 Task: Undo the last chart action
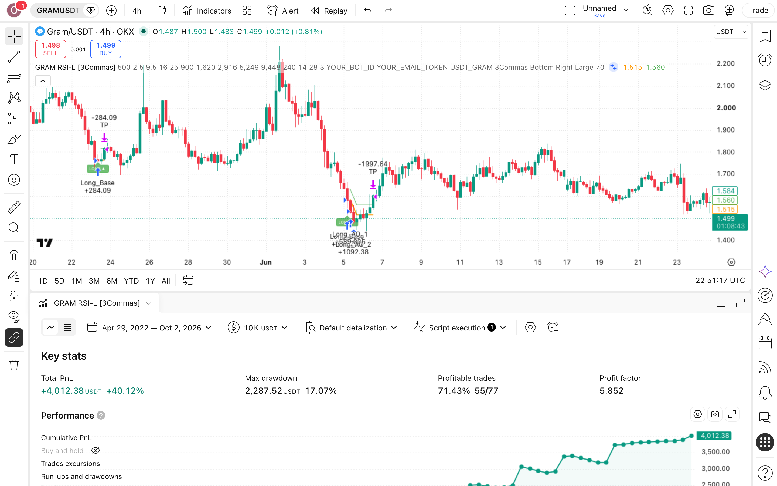368,11
